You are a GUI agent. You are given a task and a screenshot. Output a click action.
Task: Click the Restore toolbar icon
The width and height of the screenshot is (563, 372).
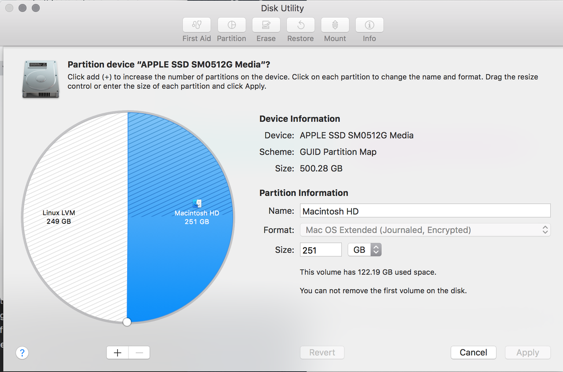pos(300,25)
